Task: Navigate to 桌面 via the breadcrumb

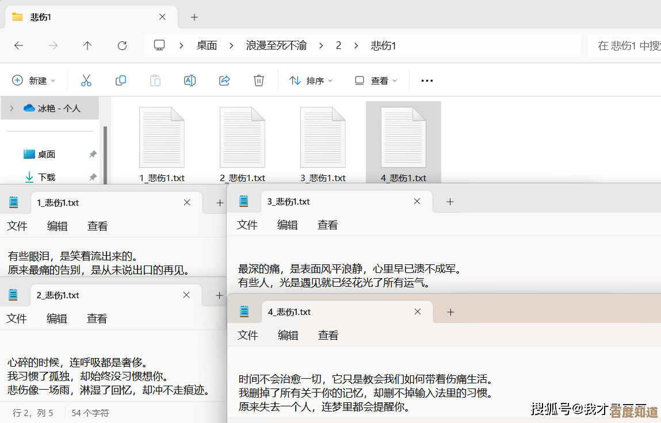Action: (x=207, y=45)
